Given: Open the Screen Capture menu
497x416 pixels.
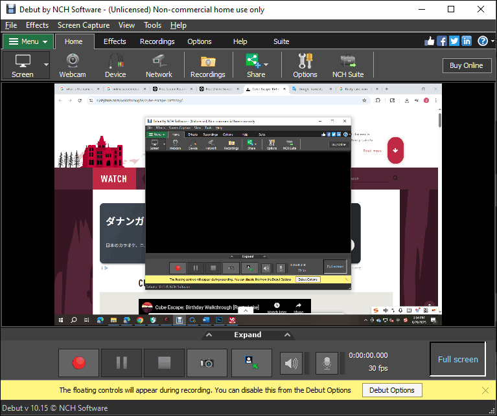Looking at the screenshot, I should tap(83, 25).
